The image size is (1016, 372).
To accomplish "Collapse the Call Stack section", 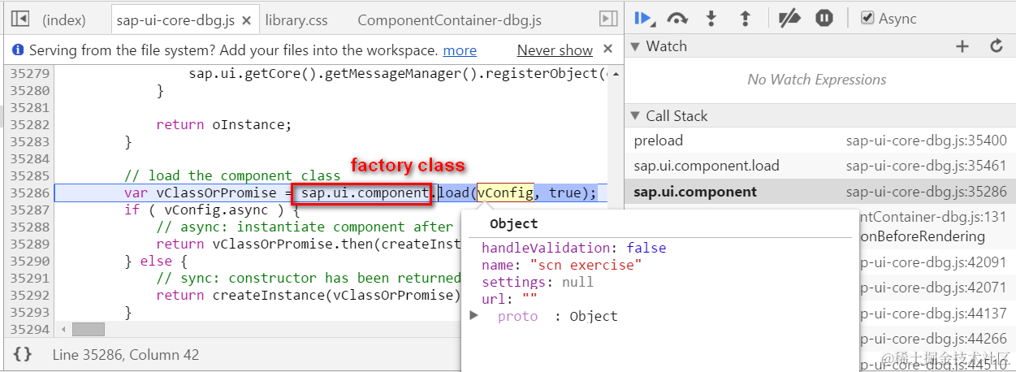I will [x=636, y=116].
